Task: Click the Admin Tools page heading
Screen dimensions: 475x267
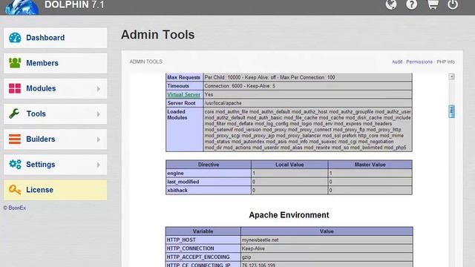Action: tap(158, 35)
